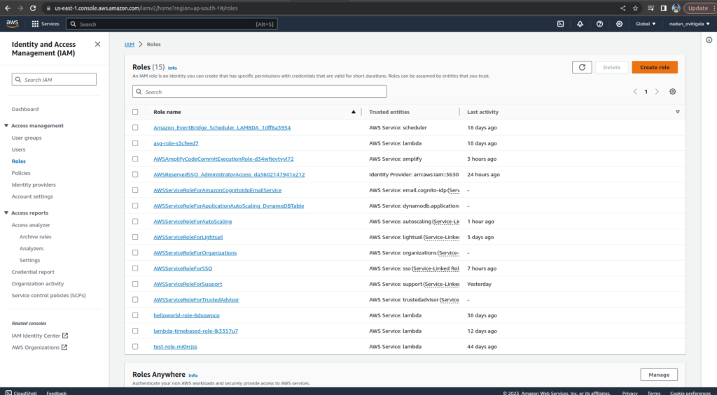Open Service control policies (SCPs)
Screen dimensions: 717x395
tap(48, 296)
